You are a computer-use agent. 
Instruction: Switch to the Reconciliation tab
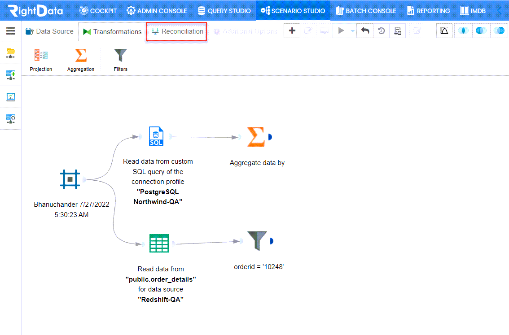point(176,31)
